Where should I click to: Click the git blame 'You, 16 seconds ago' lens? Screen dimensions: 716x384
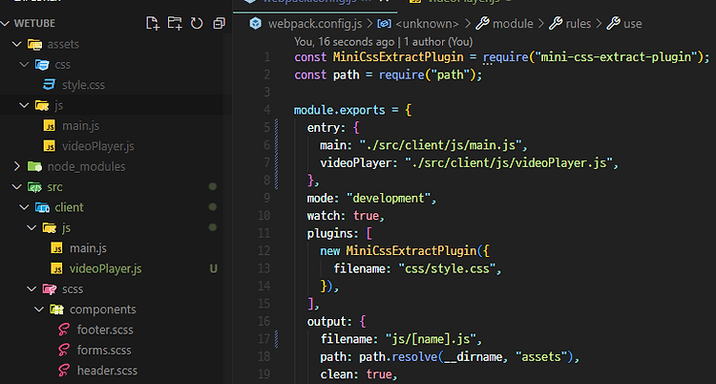[x=345, y=42]
